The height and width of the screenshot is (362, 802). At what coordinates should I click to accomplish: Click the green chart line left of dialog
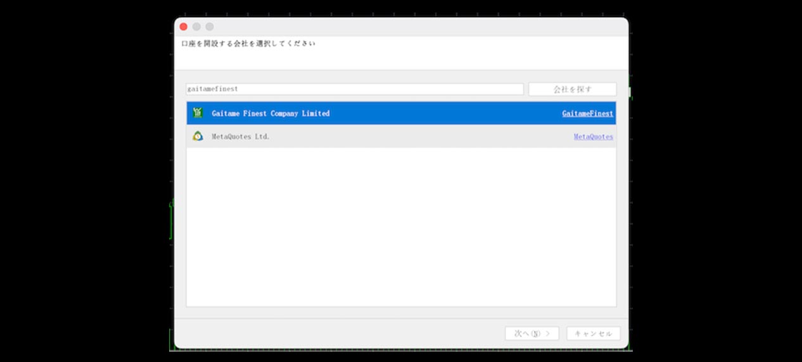tap(171, 222)
